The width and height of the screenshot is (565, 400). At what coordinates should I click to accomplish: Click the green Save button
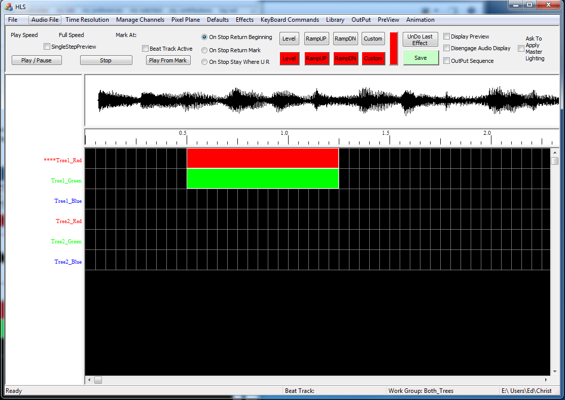(420, 58)
